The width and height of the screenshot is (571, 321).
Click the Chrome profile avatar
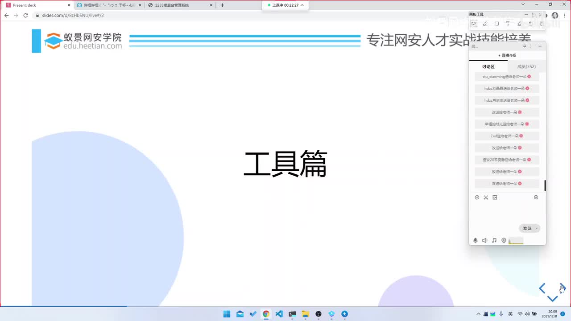[555, 15]
